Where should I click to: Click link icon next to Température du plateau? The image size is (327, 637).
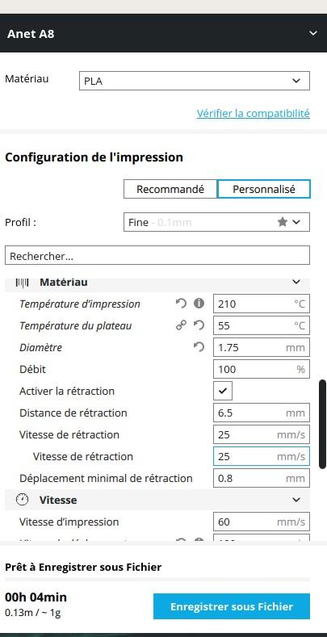click(181, 325)
